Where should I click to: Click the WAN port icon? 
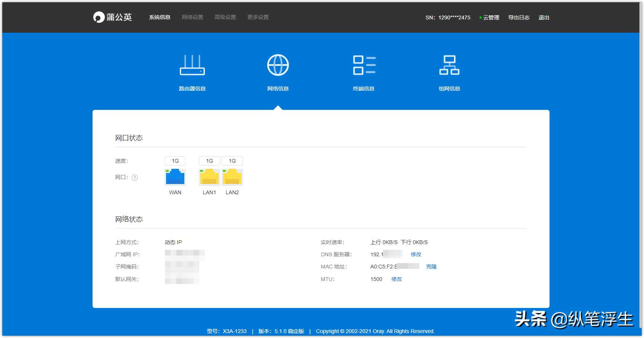pyautogui.click(x=175, y=177)
